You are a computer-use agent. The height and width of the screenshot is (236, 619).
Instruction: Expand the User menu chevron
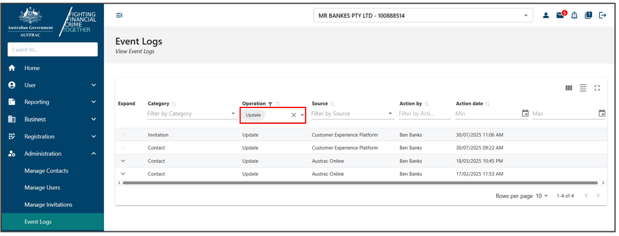[94, 85]
